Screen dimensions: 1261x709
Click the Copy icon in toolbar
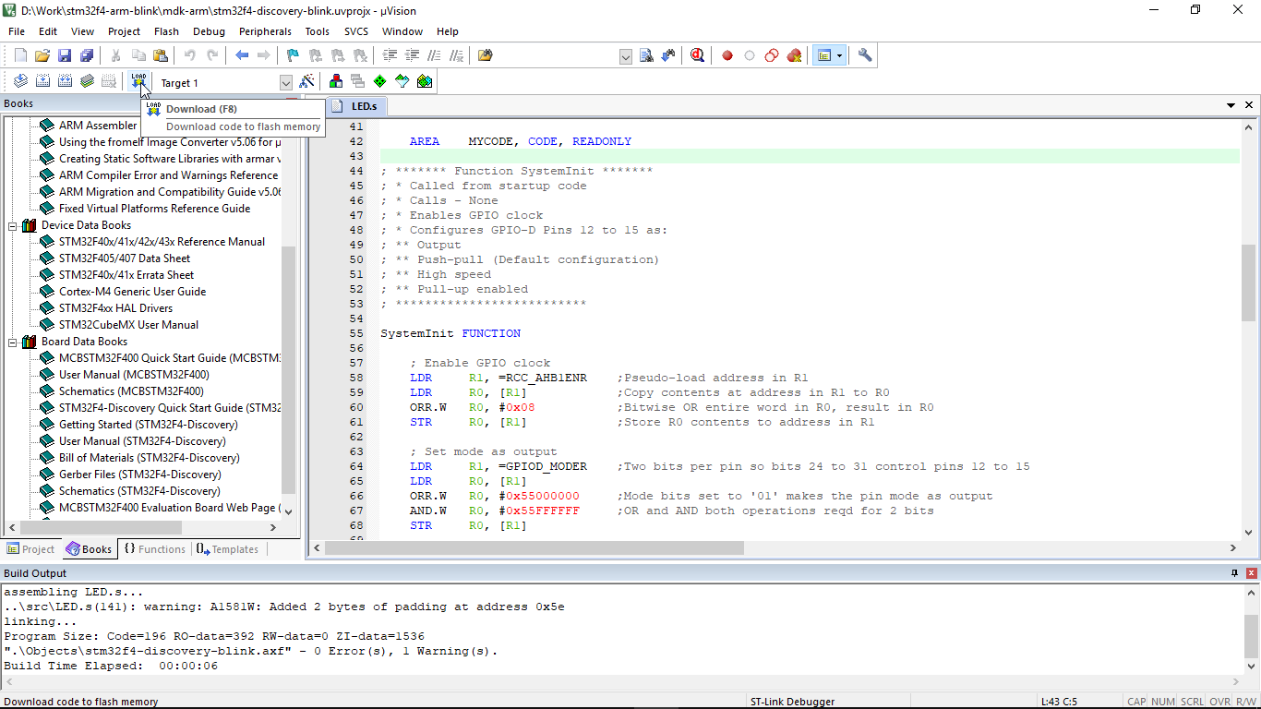click(138, 55)
